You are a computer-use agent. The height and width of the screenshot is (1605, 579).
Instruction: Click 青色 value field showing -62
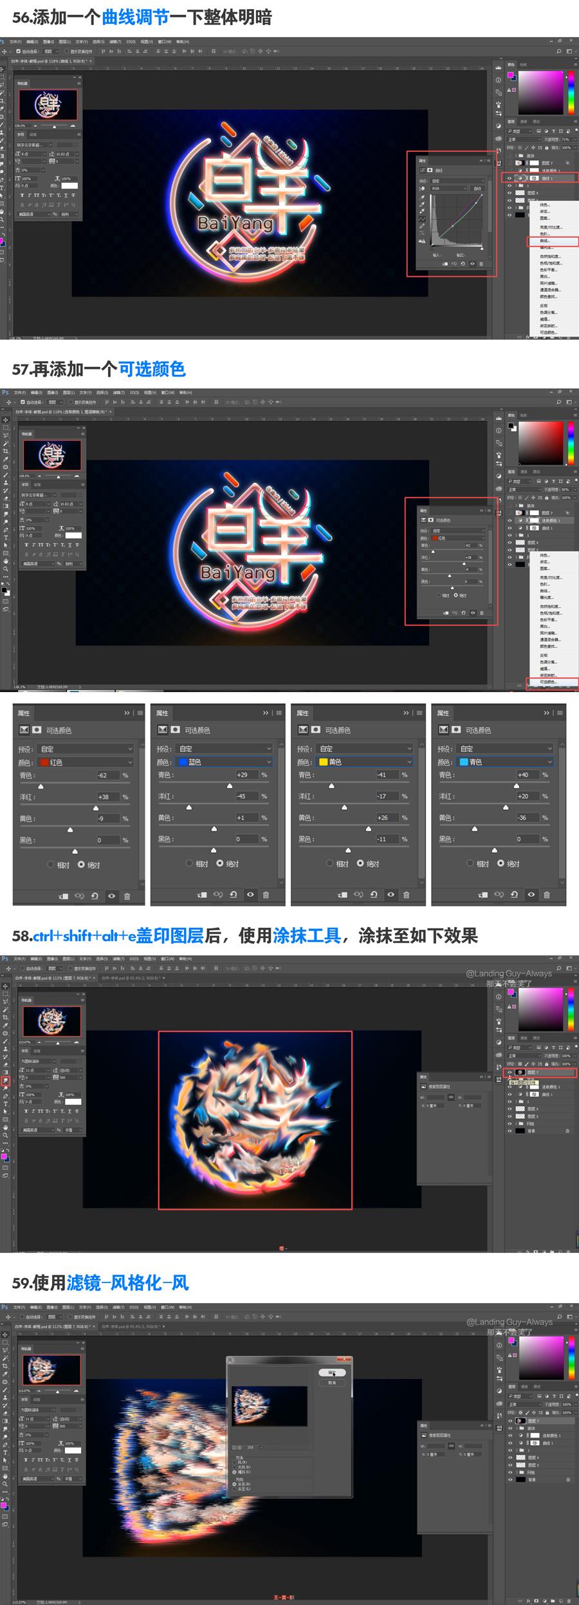point(107,775)
